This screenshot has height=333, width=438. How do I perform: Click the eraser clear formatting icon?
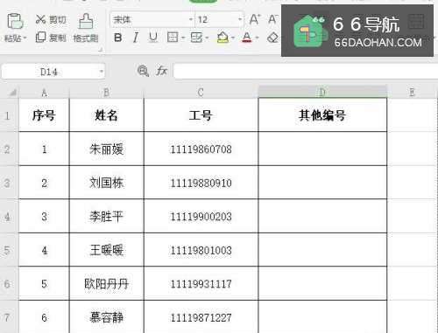(x=272, y=38)
